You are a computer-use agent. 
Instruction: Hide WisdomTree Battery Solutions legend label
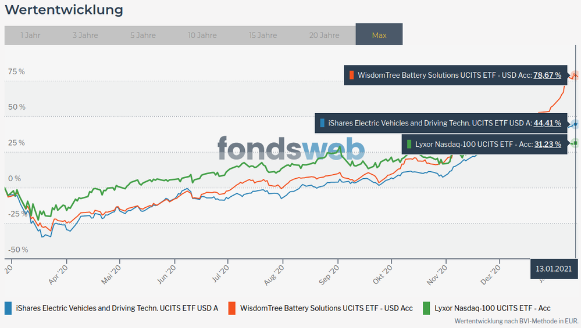[326, 308]
